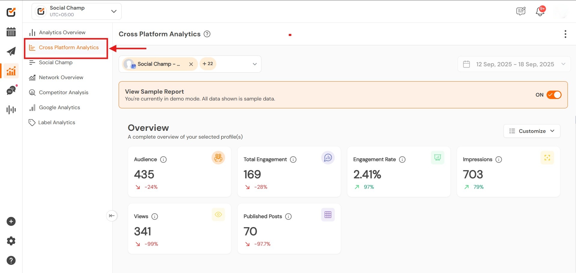576x273 pixels.
Task: Click the Published Posts grid icon
Action: point(328,214)
